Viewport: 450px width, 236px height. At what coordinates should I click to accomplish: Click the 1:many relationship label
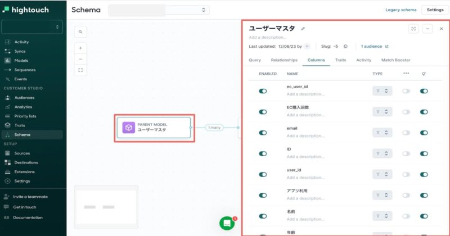(x=214, y=128)
